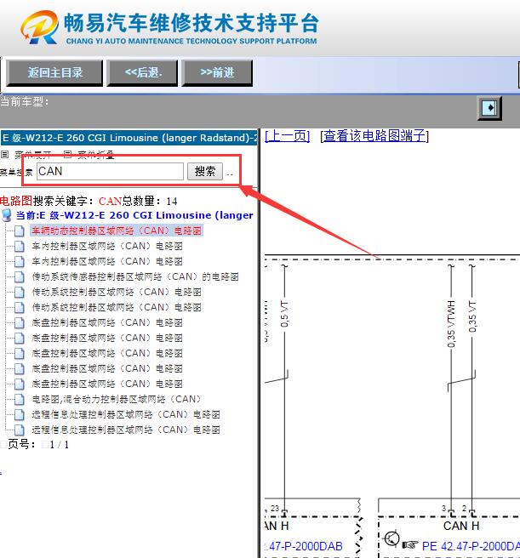Click the 搜索 search button

pyautogui.click(x=205, y=171)
